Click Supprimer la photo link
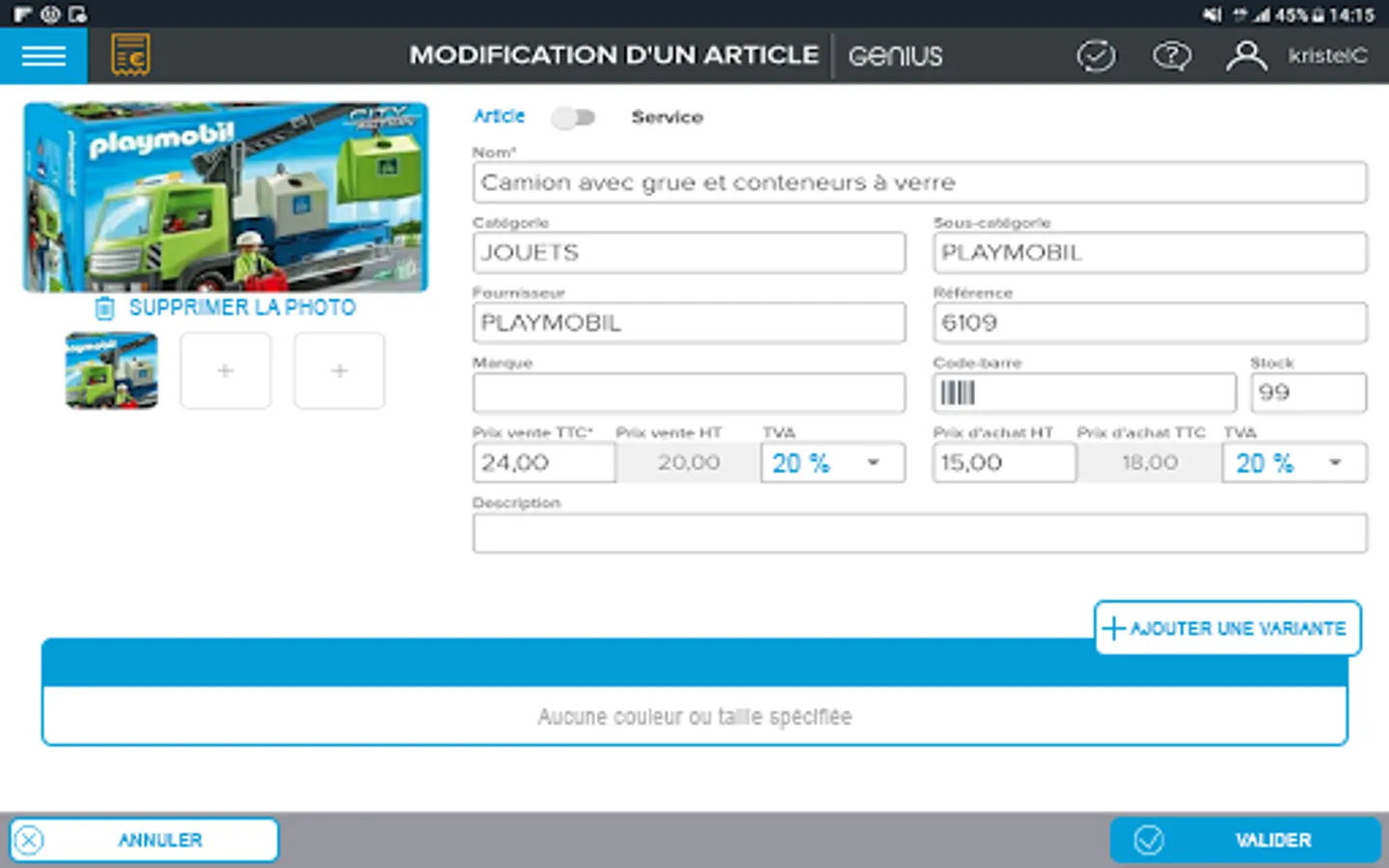The image size is (1389, 868). point(242,308)
